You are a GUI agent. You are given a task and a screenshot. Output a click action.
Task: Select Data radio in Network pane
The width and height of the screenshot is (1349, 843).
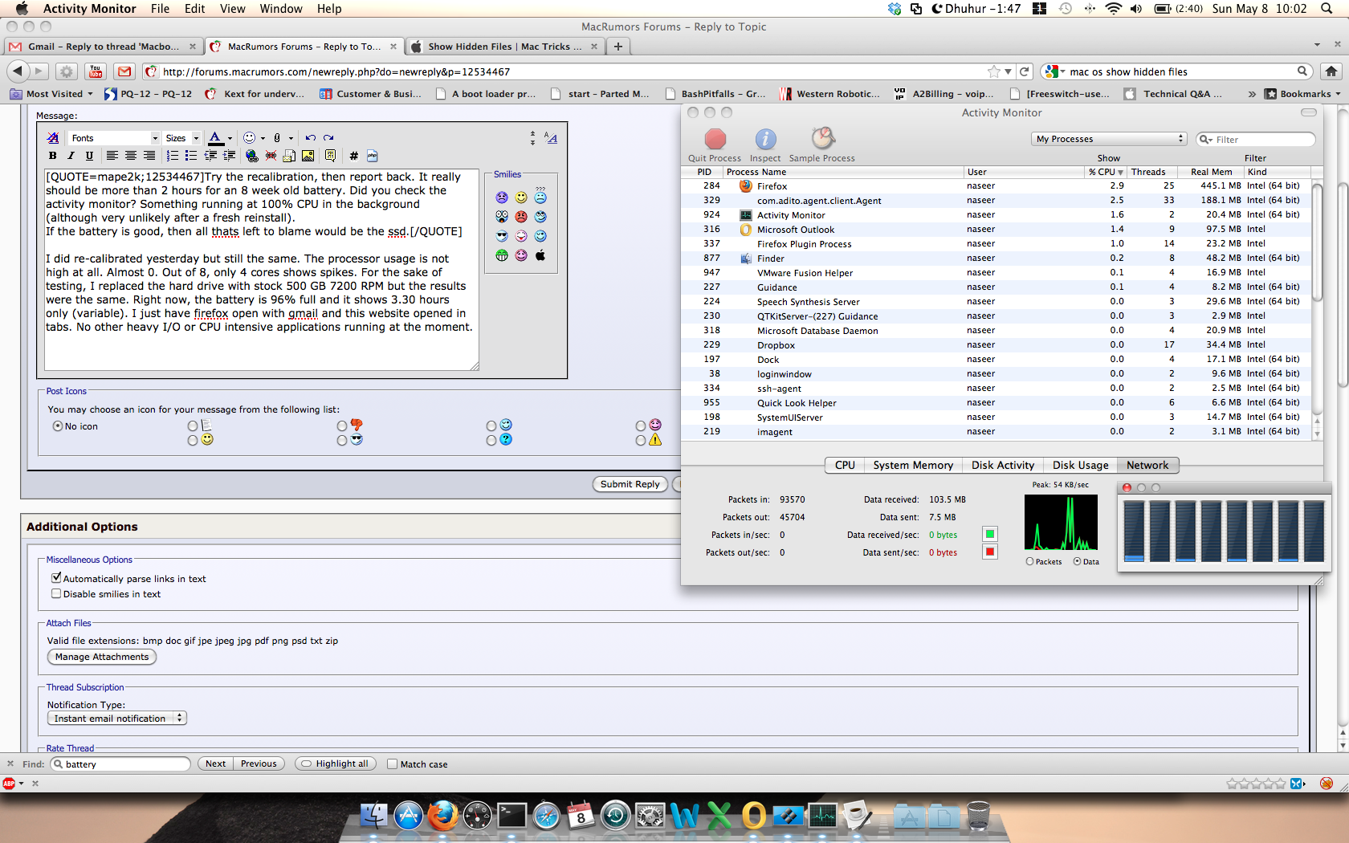(1078, 562)
